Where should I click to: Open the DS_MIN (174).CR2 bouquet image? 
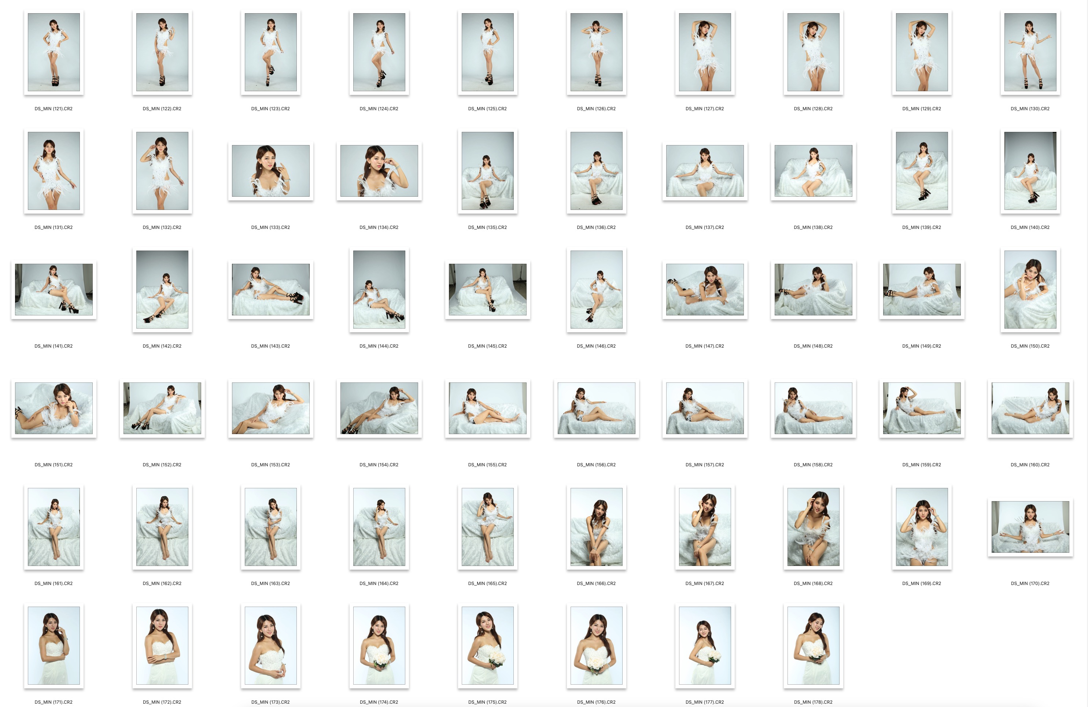(x=379, y=645)
